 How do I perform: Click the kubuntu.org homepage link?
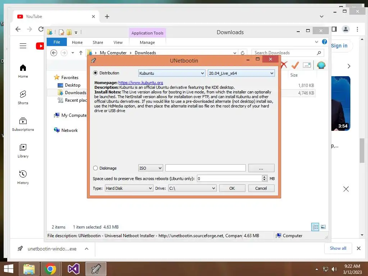pos(141,83)
